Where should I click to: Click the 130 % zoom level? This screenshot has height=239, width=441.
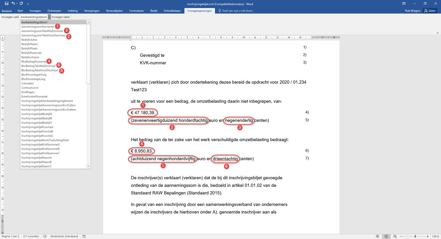435,236
